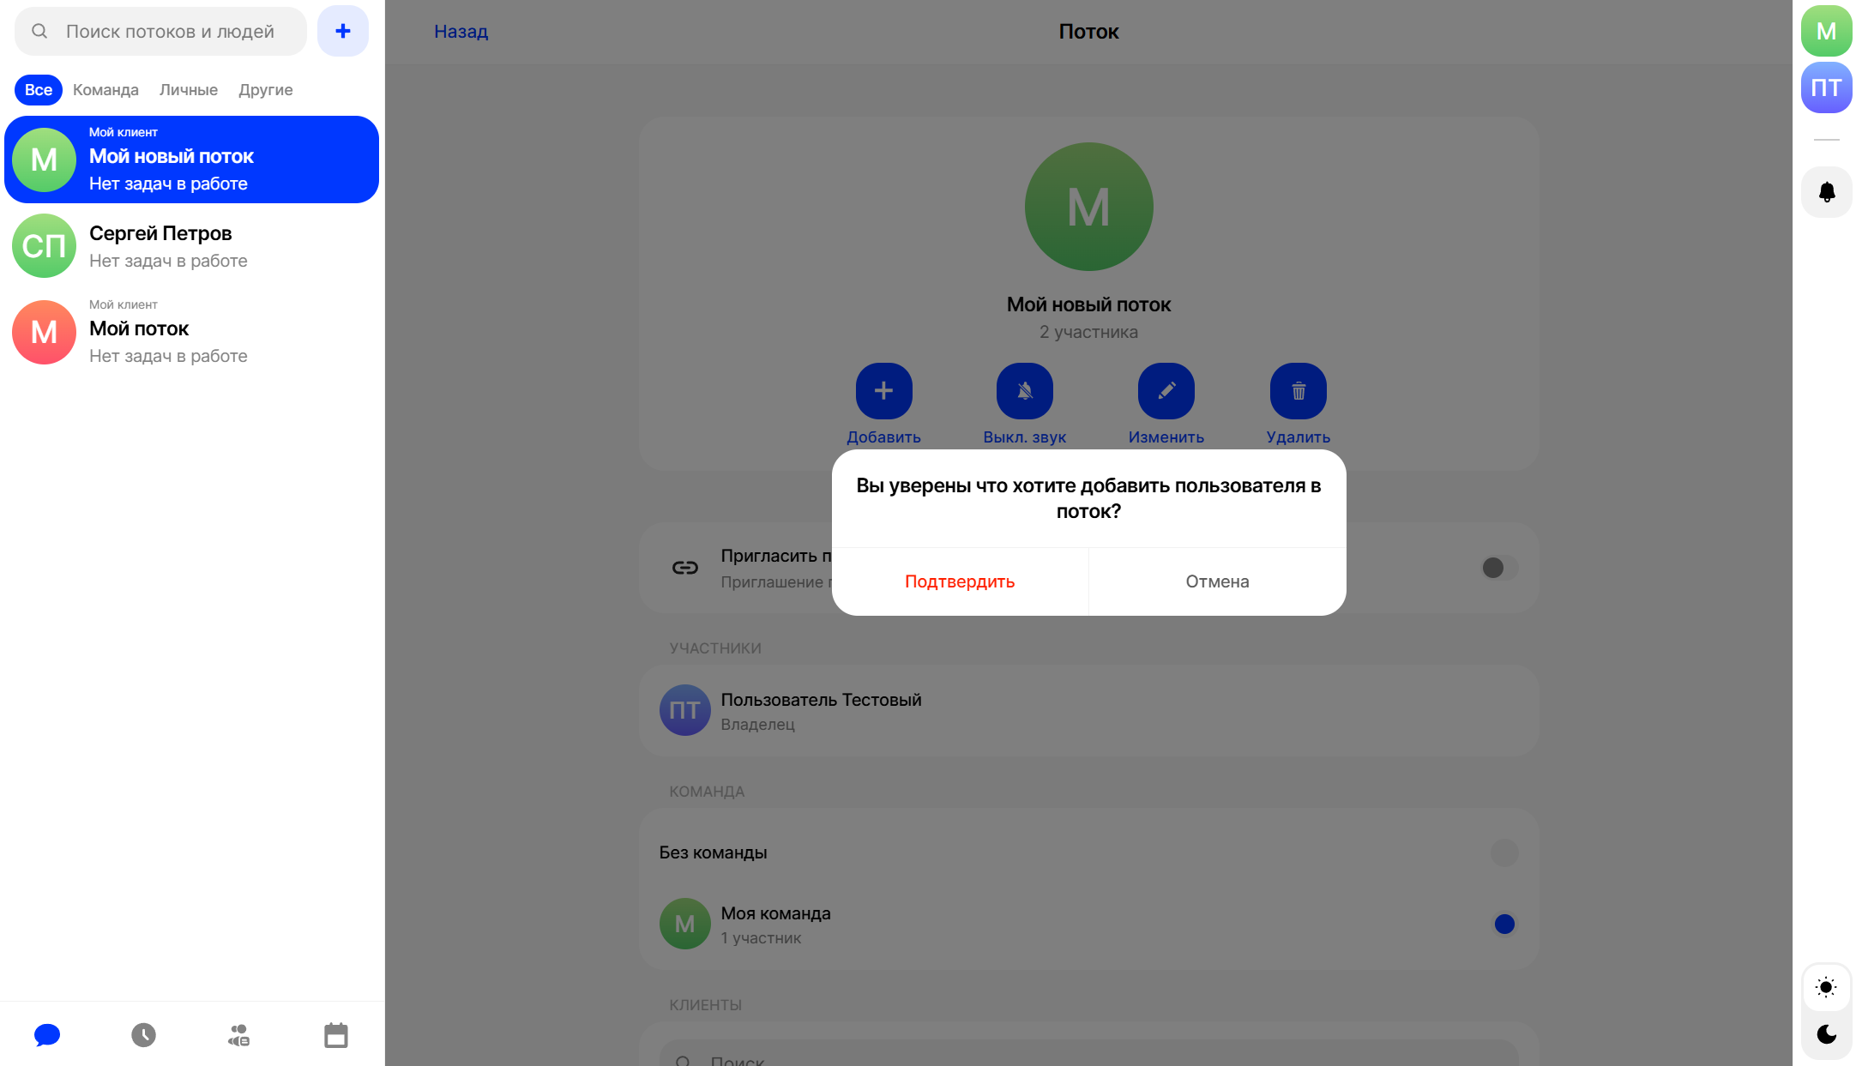Confirm with the Подтвердить button
The image size is (1856, 1066).
960,581
